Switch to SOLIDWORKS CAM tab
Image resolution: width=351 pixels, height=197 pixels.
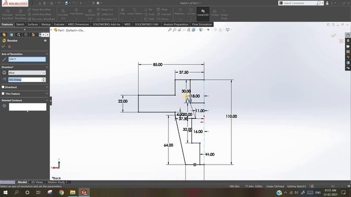[146, 24]
